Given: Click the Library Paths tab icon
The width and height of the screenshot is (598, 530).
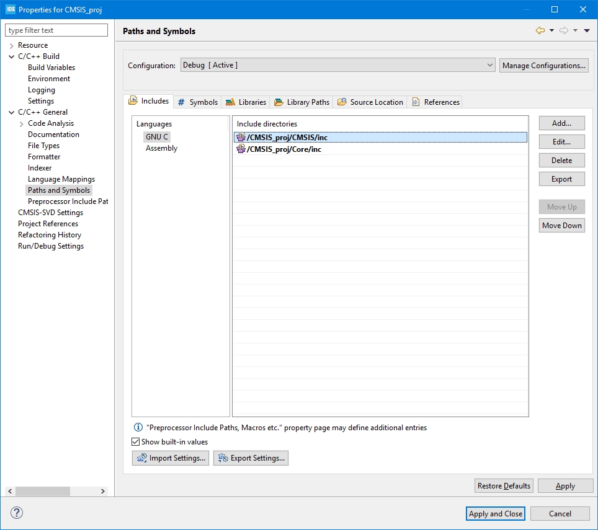Looking at the screenshot, I should pyautogui.click(x=279, y=102).
